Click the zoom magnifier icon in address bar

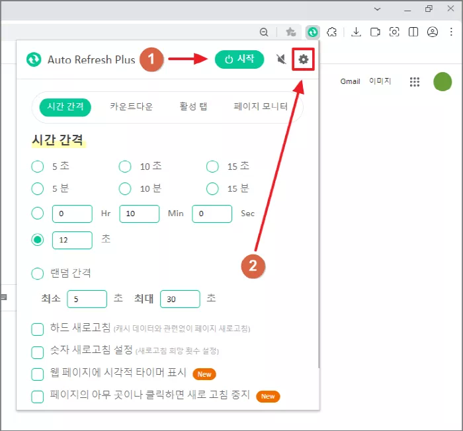[x=264, y=32]
